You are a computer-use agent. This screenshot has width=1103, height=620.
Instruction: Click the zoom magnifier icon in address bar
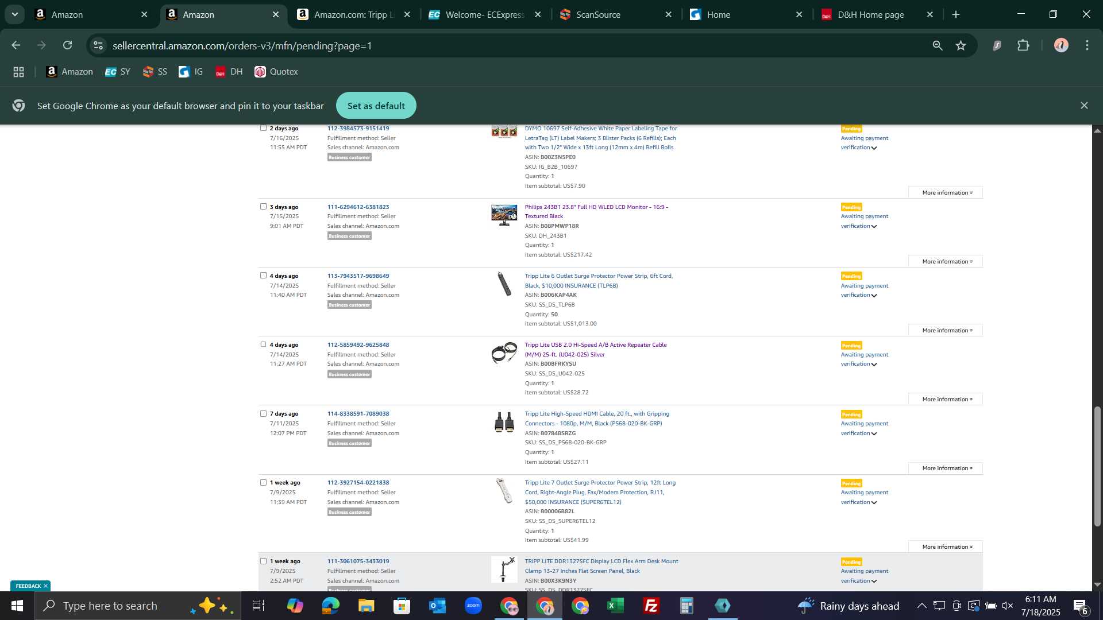pos(938,45)
